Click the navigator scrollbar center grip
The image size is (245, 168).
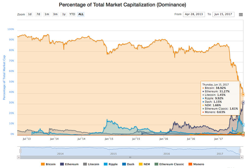pos(130,157)
